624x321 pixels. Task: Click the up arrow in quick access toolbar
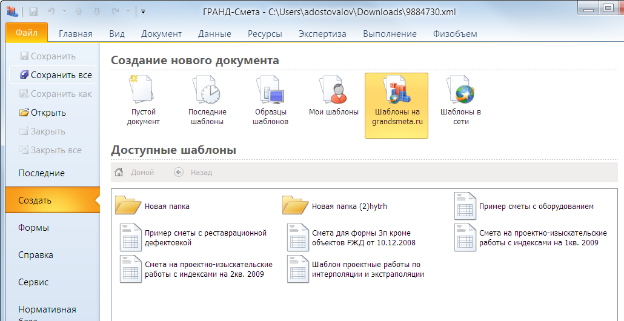click(x=79, y=12)
